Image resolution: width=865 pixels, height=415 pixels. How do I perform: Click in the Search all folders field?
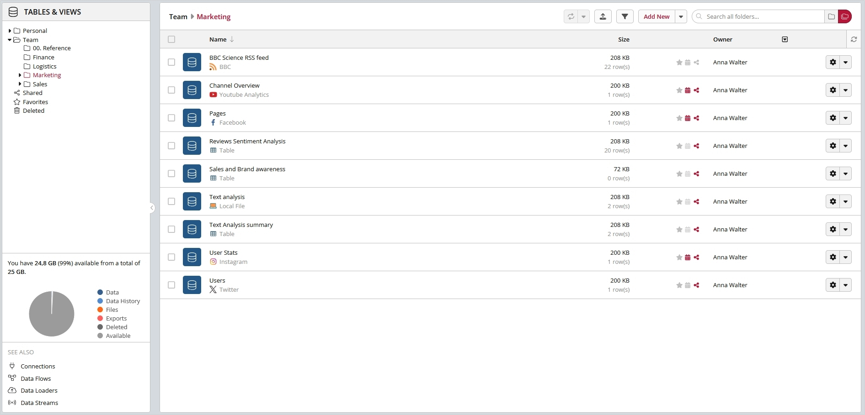pos(763,16)
